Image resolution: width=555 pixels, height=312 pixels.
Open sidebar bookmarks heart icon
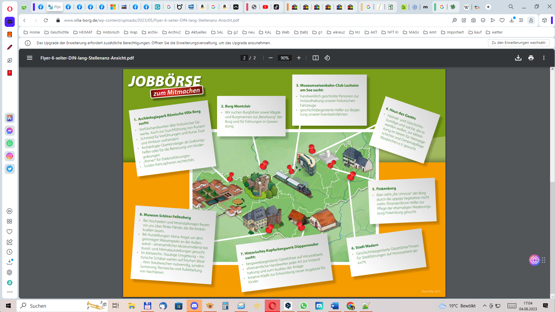click(x=10, y=232)
